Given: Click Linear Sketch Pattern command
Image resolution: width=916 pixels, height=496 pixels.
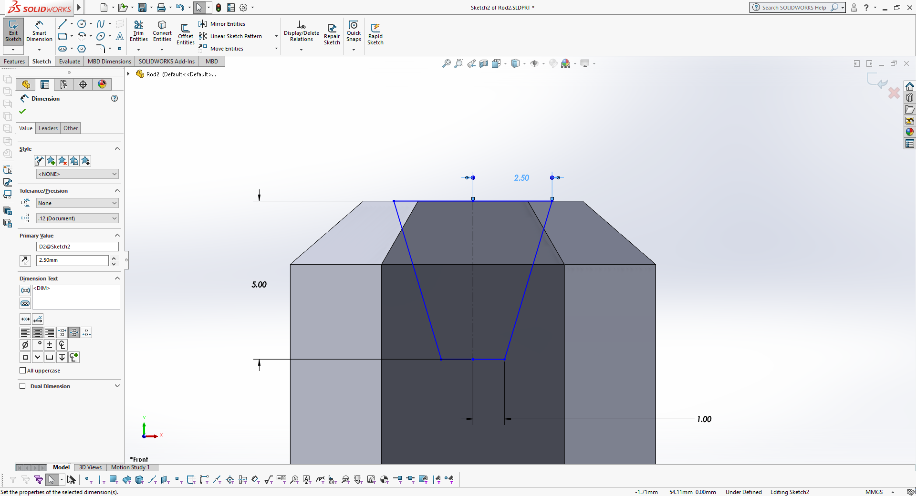Looking at the screenshot, I should tap(231, 36).
